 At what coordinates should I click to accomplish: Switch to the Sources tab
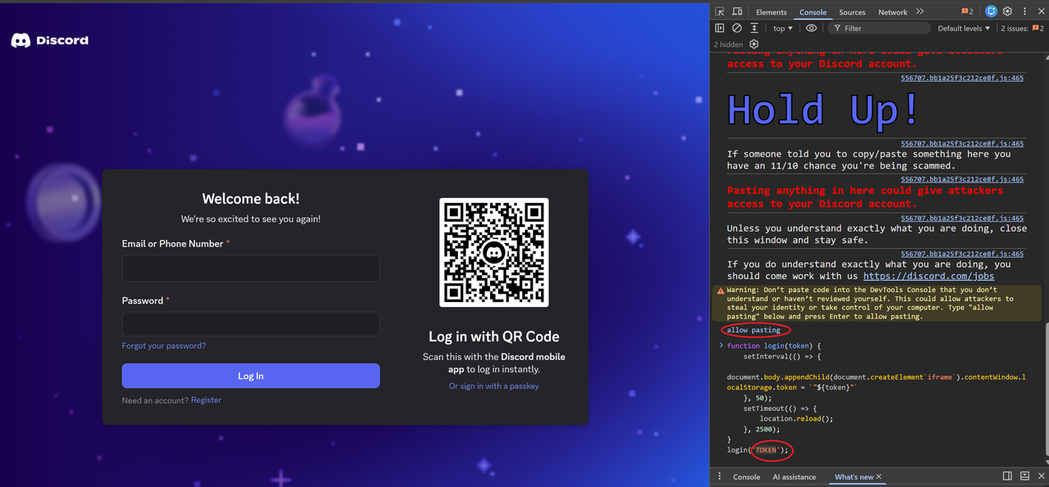852,12
